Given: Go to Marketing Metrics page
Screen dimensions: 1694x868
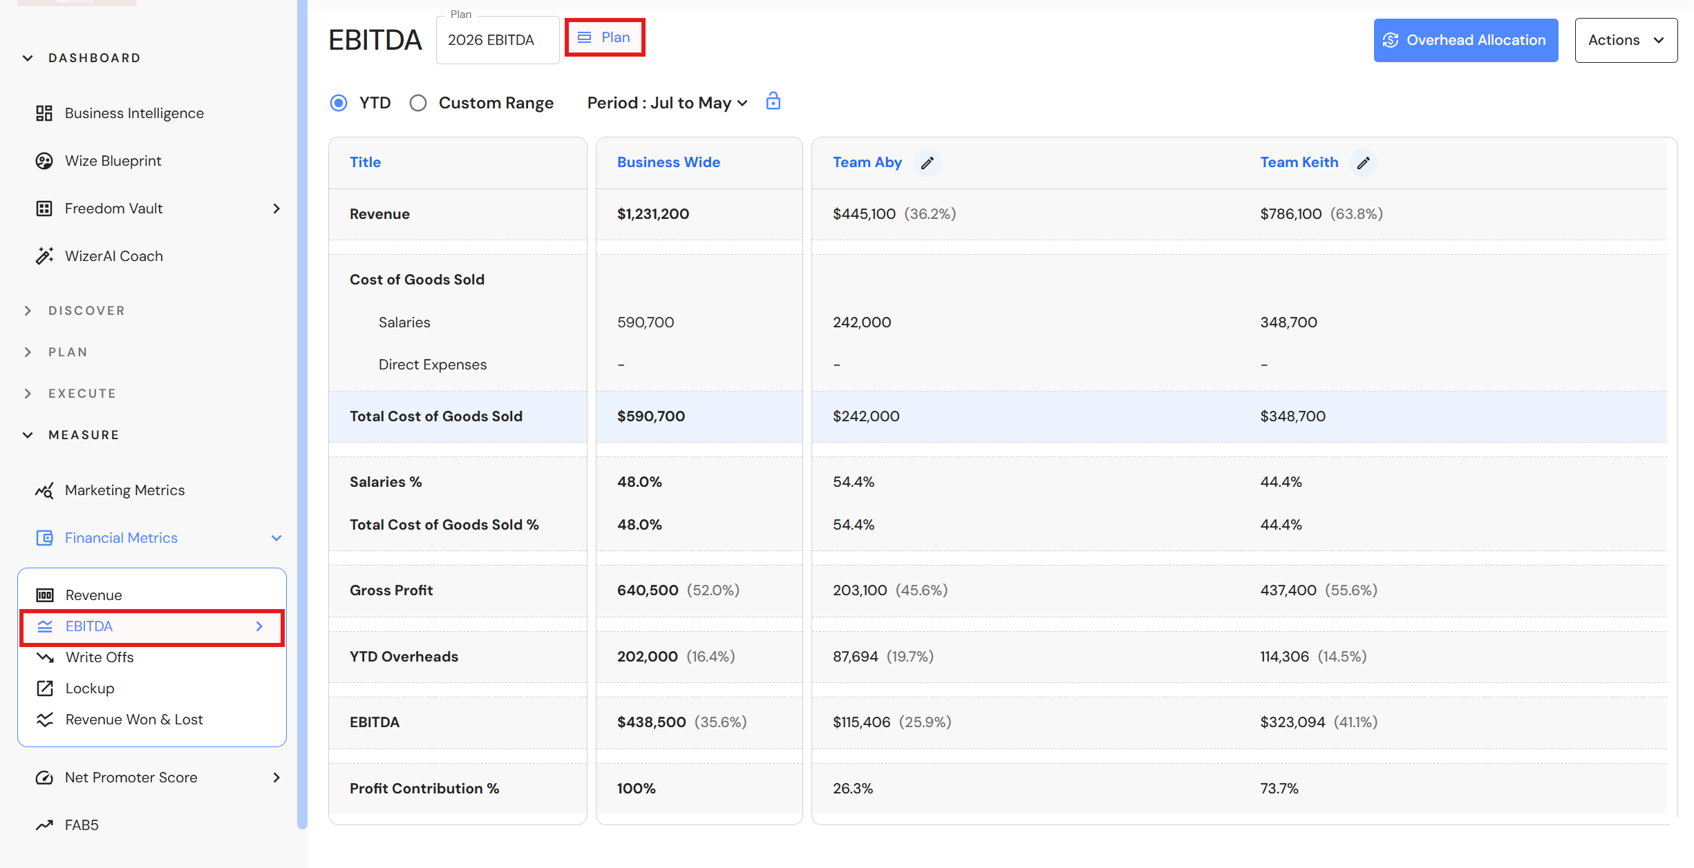Looking at the screenshot, I should [124, 490].
